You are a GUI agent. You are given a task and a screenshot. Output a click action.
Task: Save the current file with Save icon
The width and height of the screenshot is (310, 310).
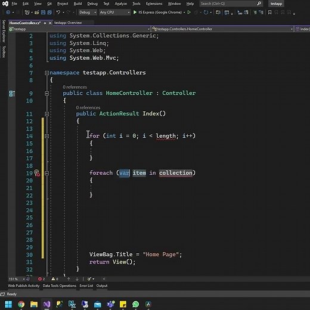(43, 13)
